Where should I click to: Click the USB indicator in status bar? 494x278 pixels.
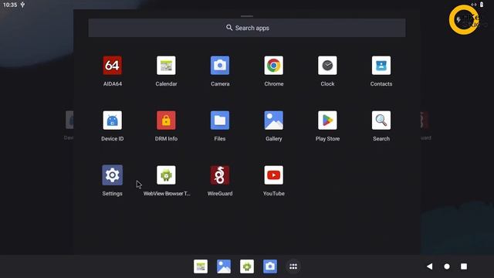coord(22,5)
